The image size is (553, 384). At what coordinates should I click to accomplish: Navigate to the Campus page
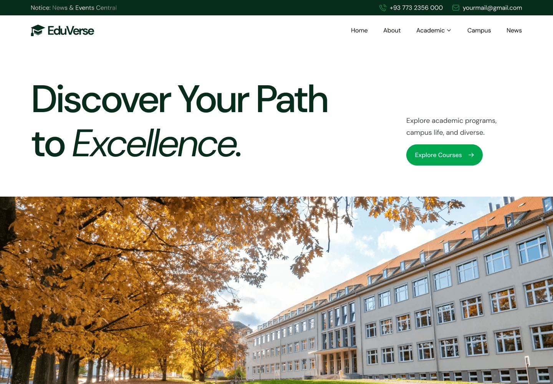pos(479,30)
